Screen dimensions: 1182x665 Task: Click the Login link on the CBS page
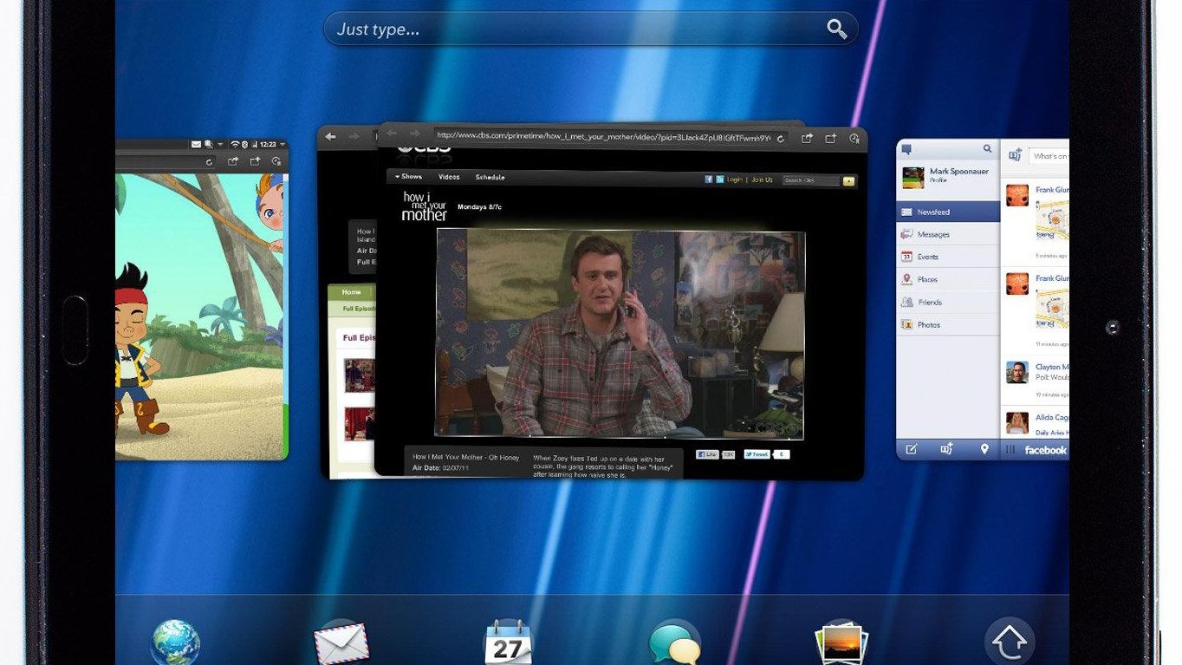tap(735, 179)
